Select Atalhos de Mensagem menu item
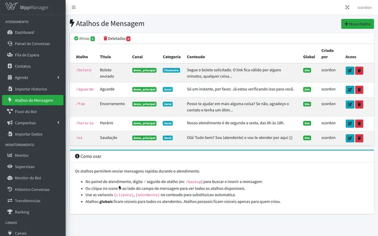The width and height of the screenshot is (378, 236). point(33,100)
